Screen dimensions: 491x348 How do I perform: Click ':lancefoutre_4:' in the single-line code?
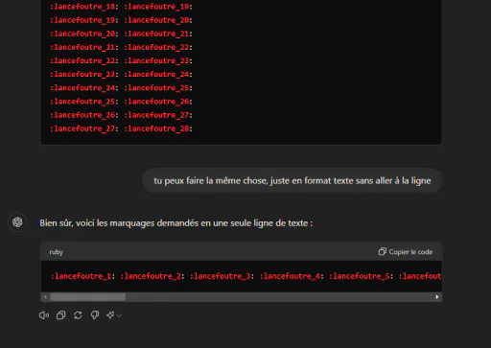pyautogui.click(x=292, y=276)
